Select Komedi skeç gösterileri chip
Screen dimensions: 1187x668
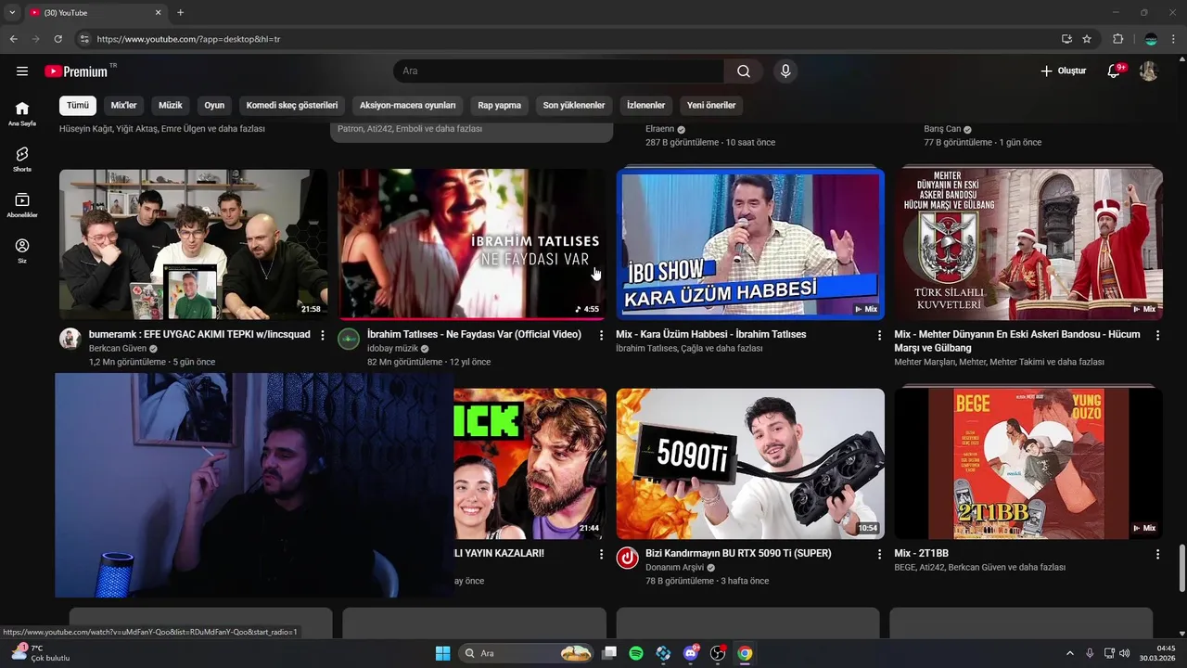point(292,106)
